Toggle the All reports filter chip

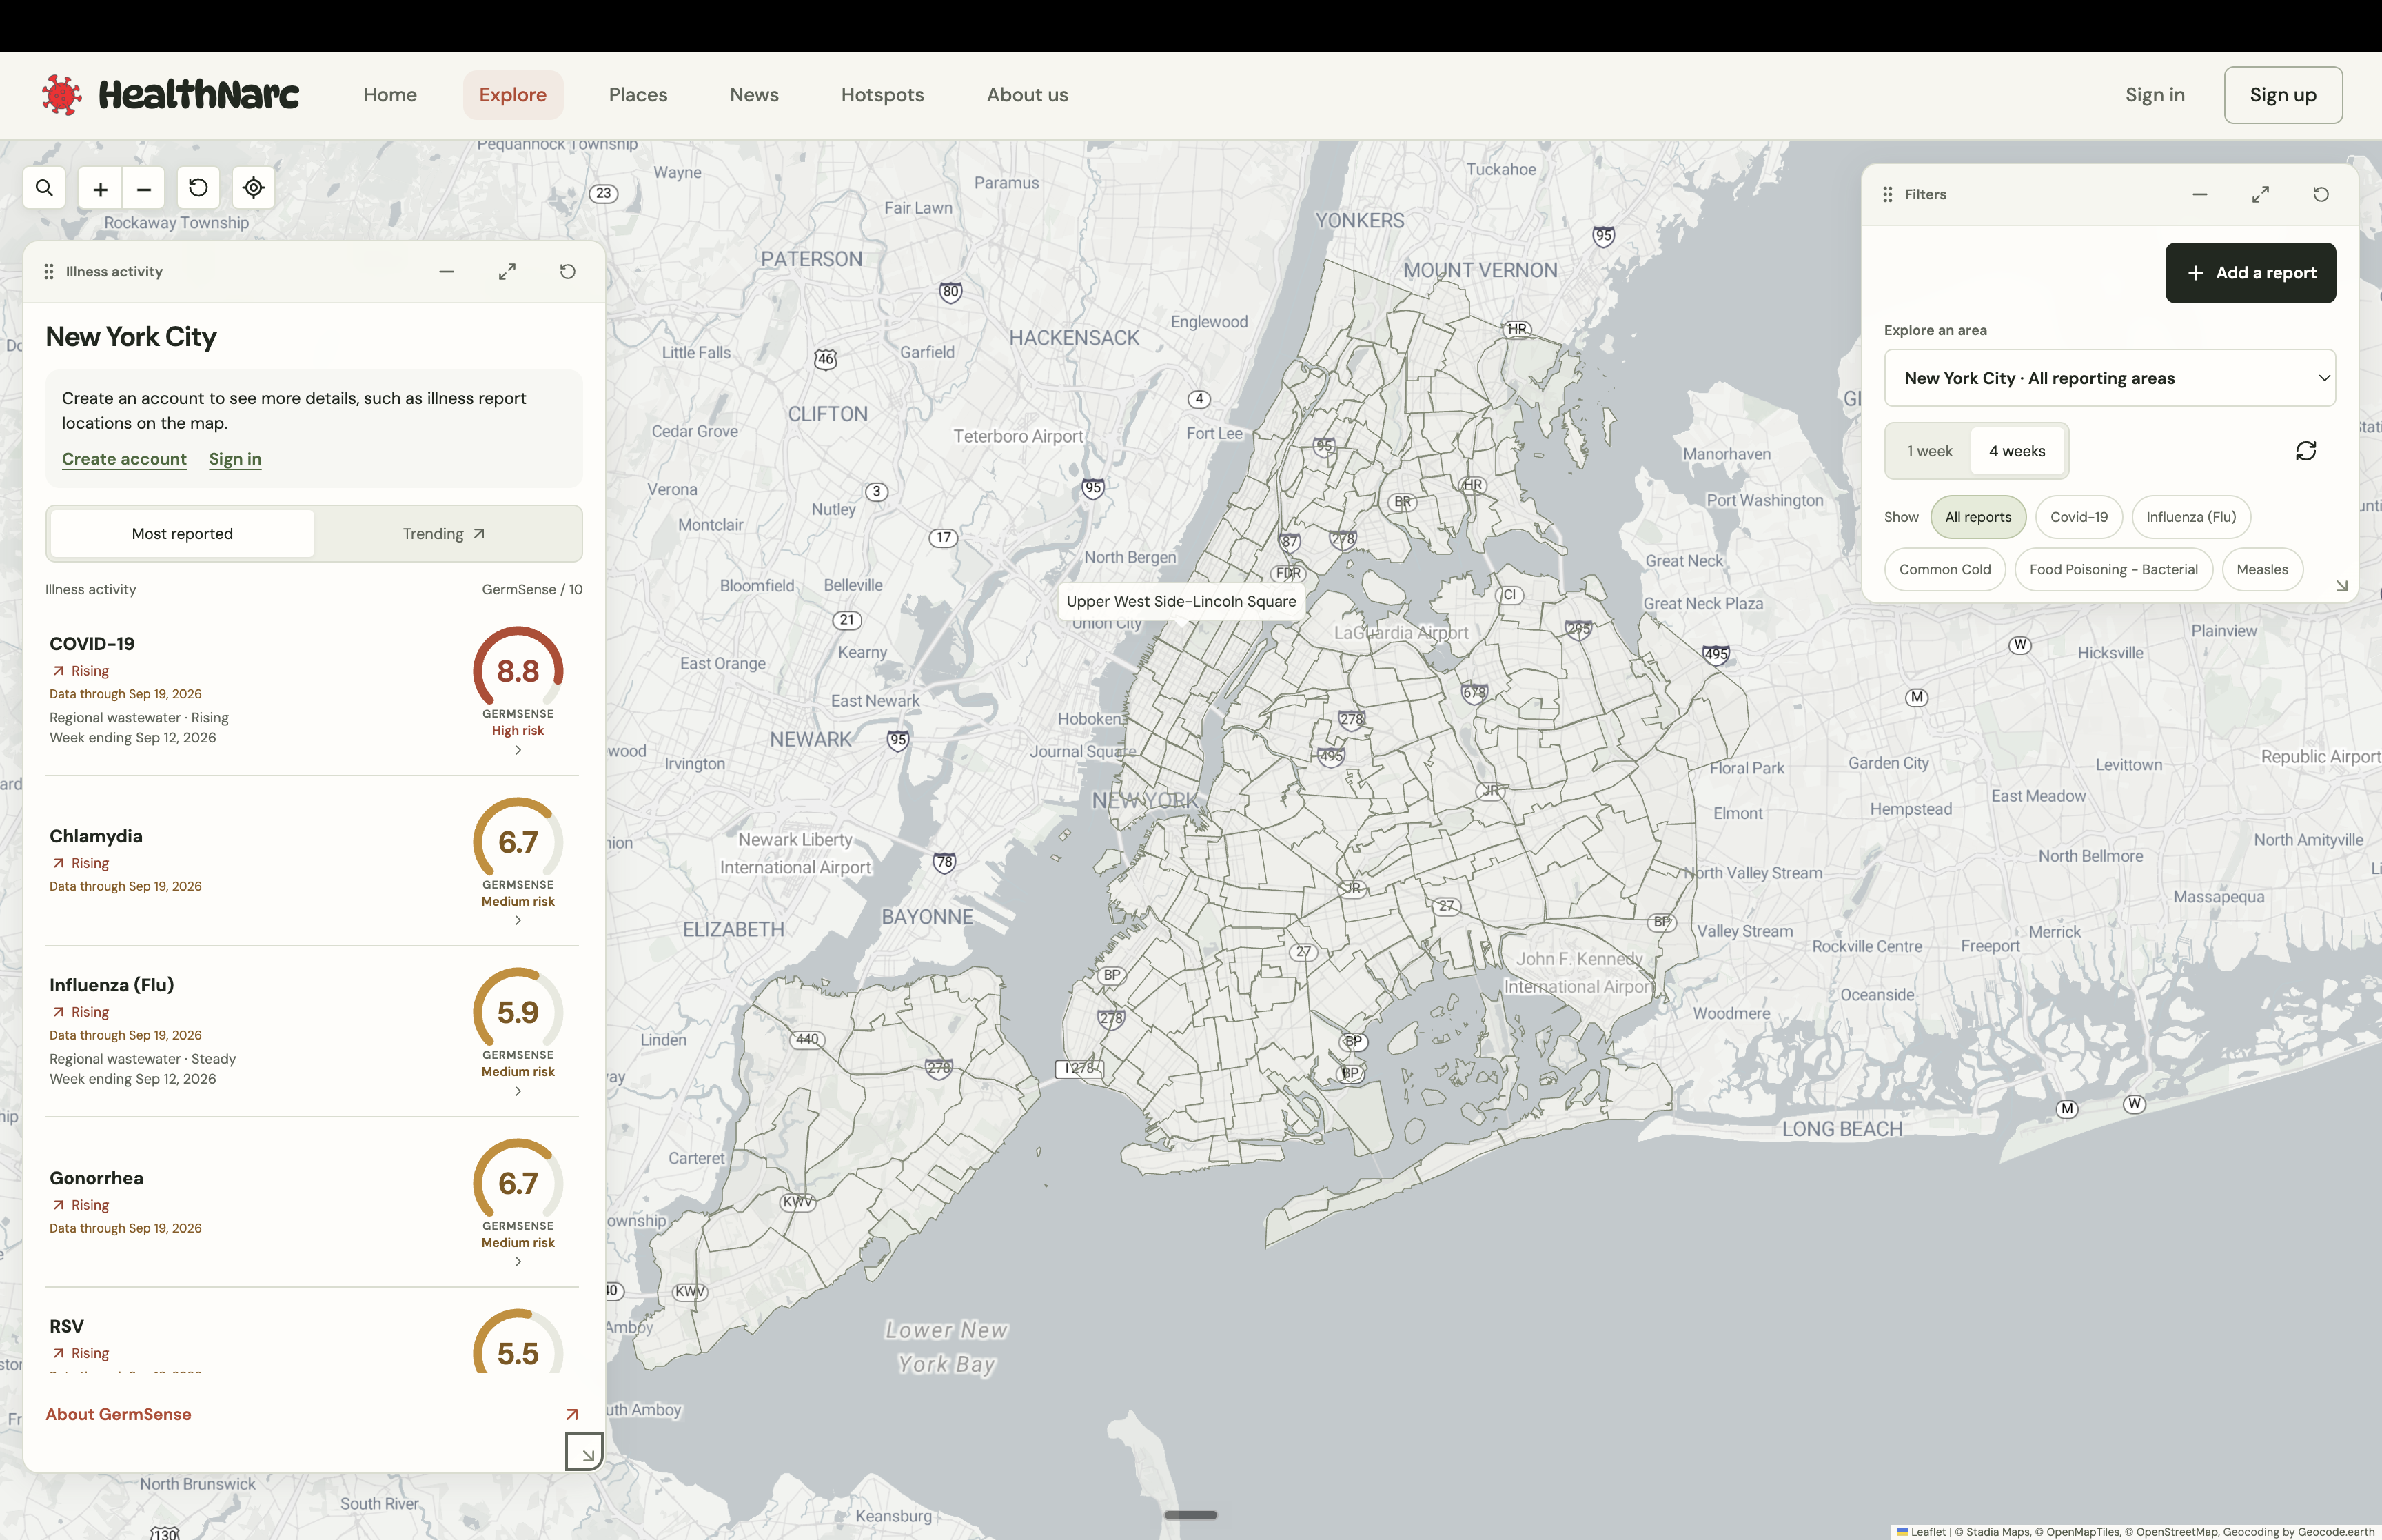[1978, 517]
